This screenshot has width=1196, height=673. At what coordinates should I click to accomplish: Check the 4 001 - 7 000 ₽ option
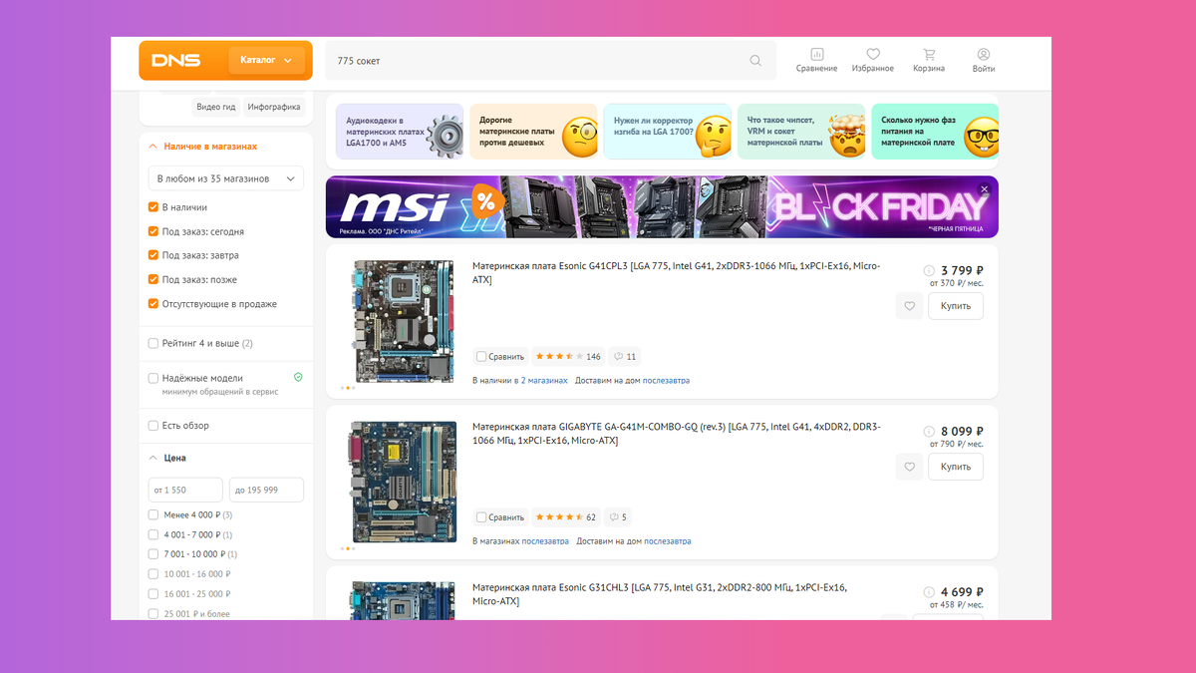153,534
